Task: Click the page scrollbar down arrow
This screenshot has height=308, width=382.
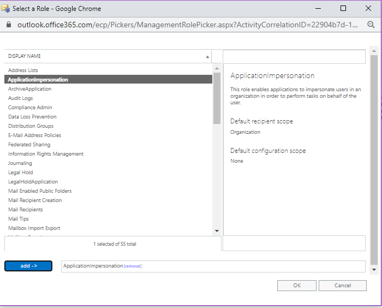Action: tap(374, 270)
